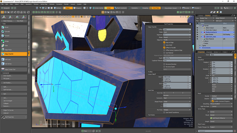
Task: Activate the Bridge tool
Action: point(7,41)
